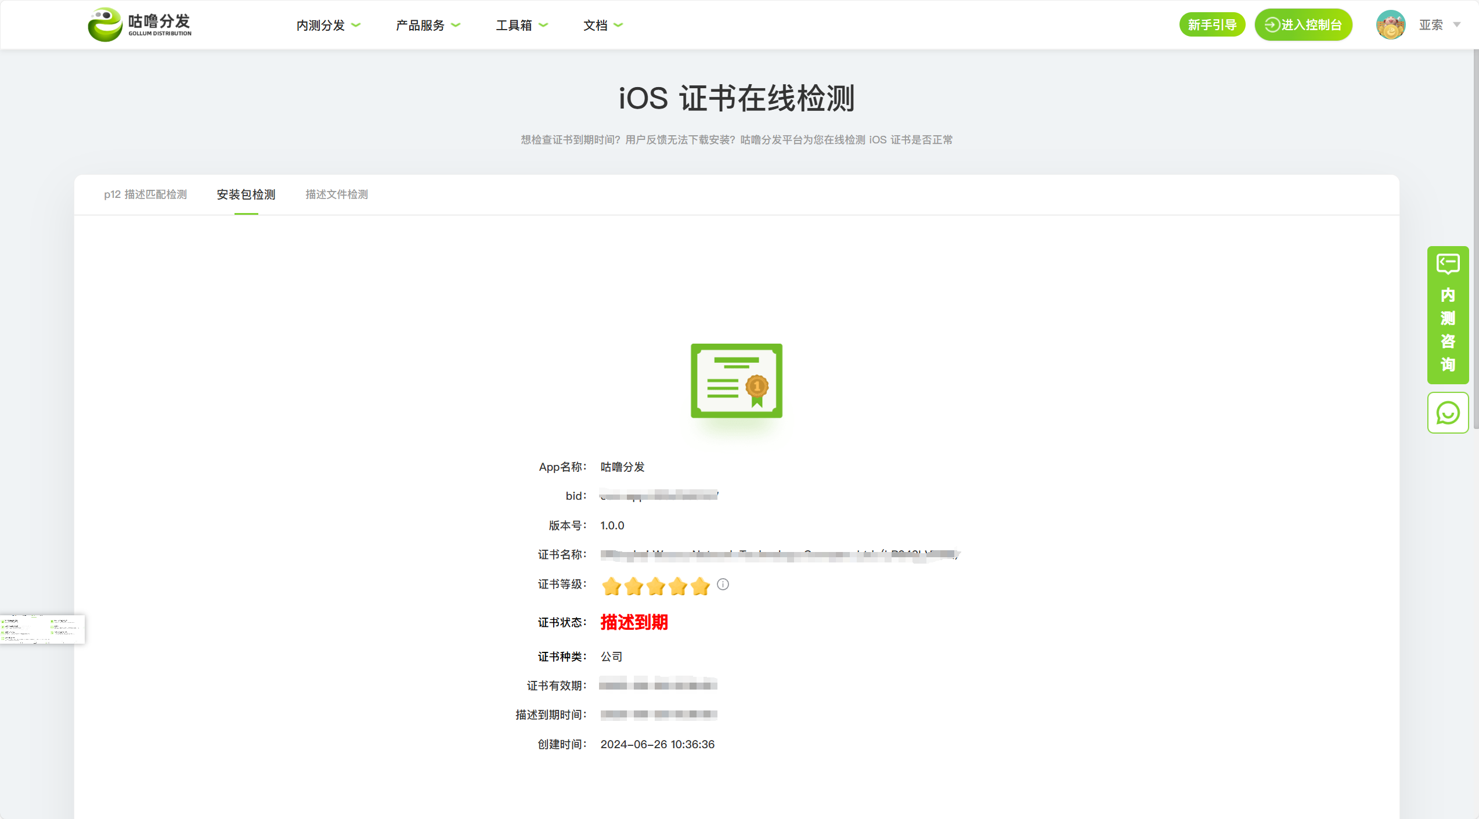Viewport: 1479px width, 819px height.
Task: Open the 内测咨询 chat side widget
Action: point(1448,315)
